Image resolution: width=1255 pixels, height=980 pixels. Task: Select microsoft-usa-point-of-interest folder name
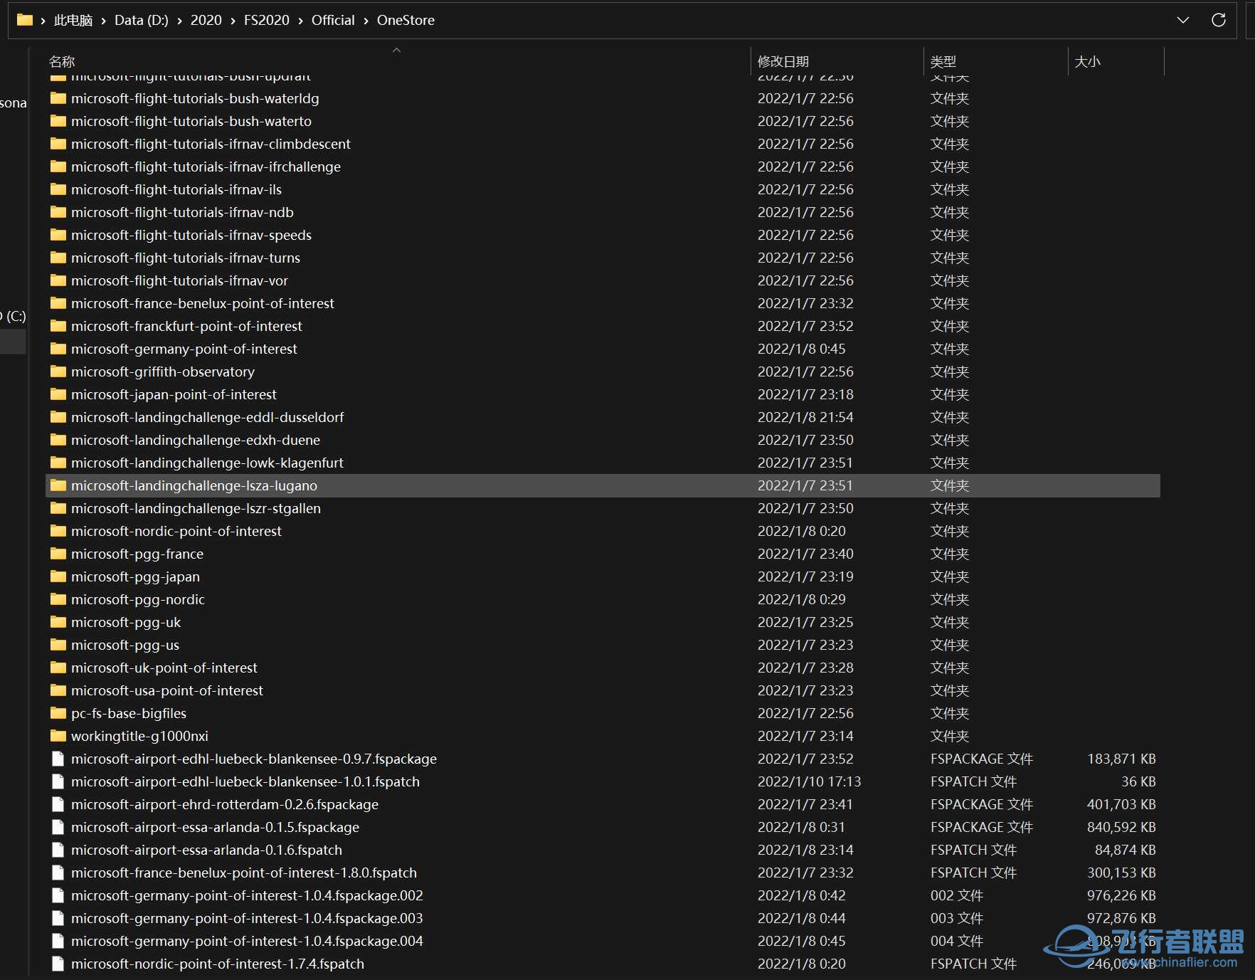tap(167, 690)
